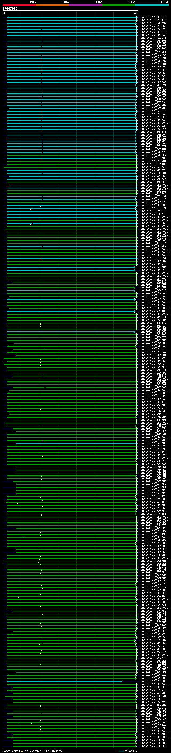
Task: Select the query name BP097989
Action: [x=10, y=9]
